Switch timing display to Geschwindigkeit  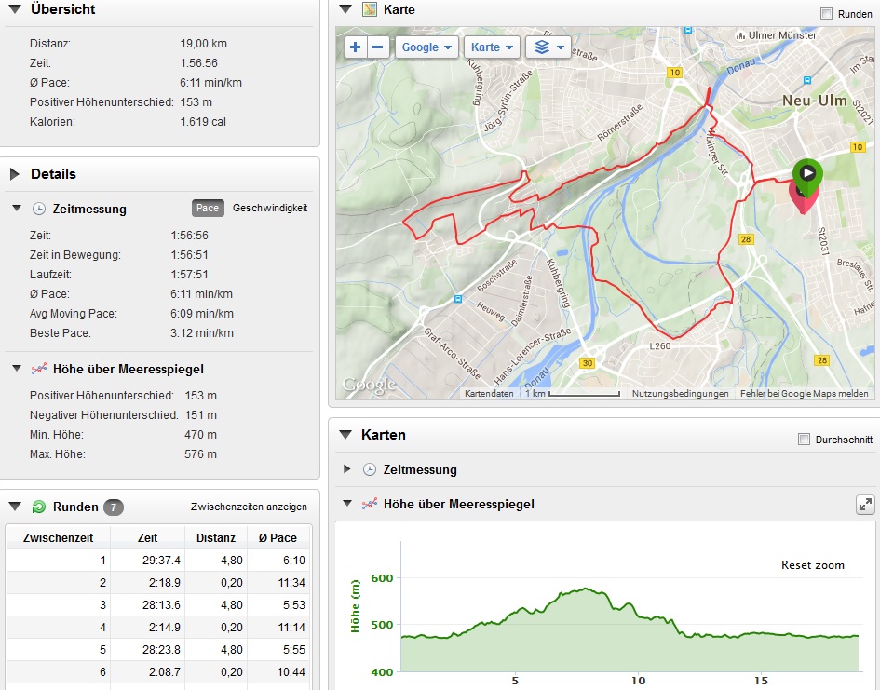269,208
